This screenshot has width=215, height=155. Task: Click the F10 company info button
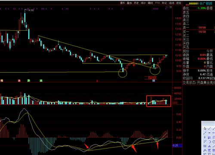[x=157, y=3]
